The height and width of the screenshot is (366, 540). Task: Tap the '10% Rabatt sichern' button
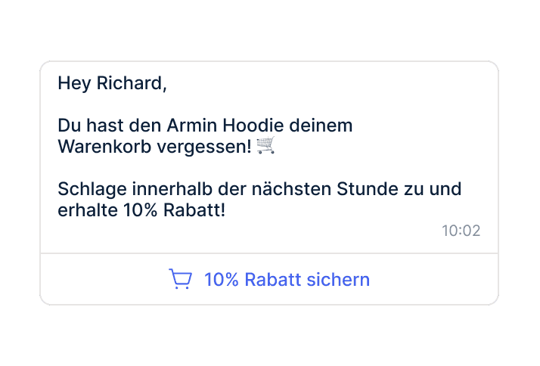269,279
